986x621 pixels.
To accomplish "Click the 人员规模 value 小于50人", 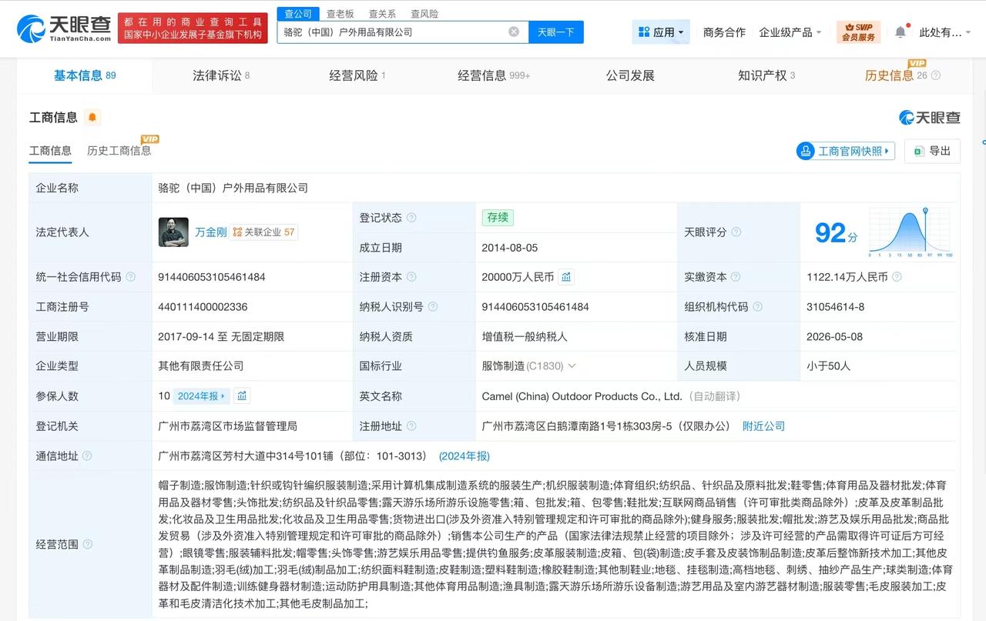I will [829, 366].
